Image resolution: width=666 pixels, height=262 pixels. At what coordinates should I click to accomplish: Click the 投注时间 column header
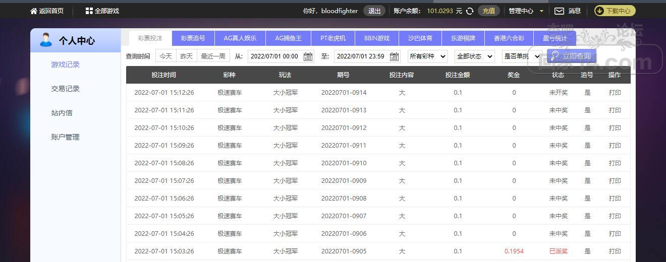coord(163,75)
